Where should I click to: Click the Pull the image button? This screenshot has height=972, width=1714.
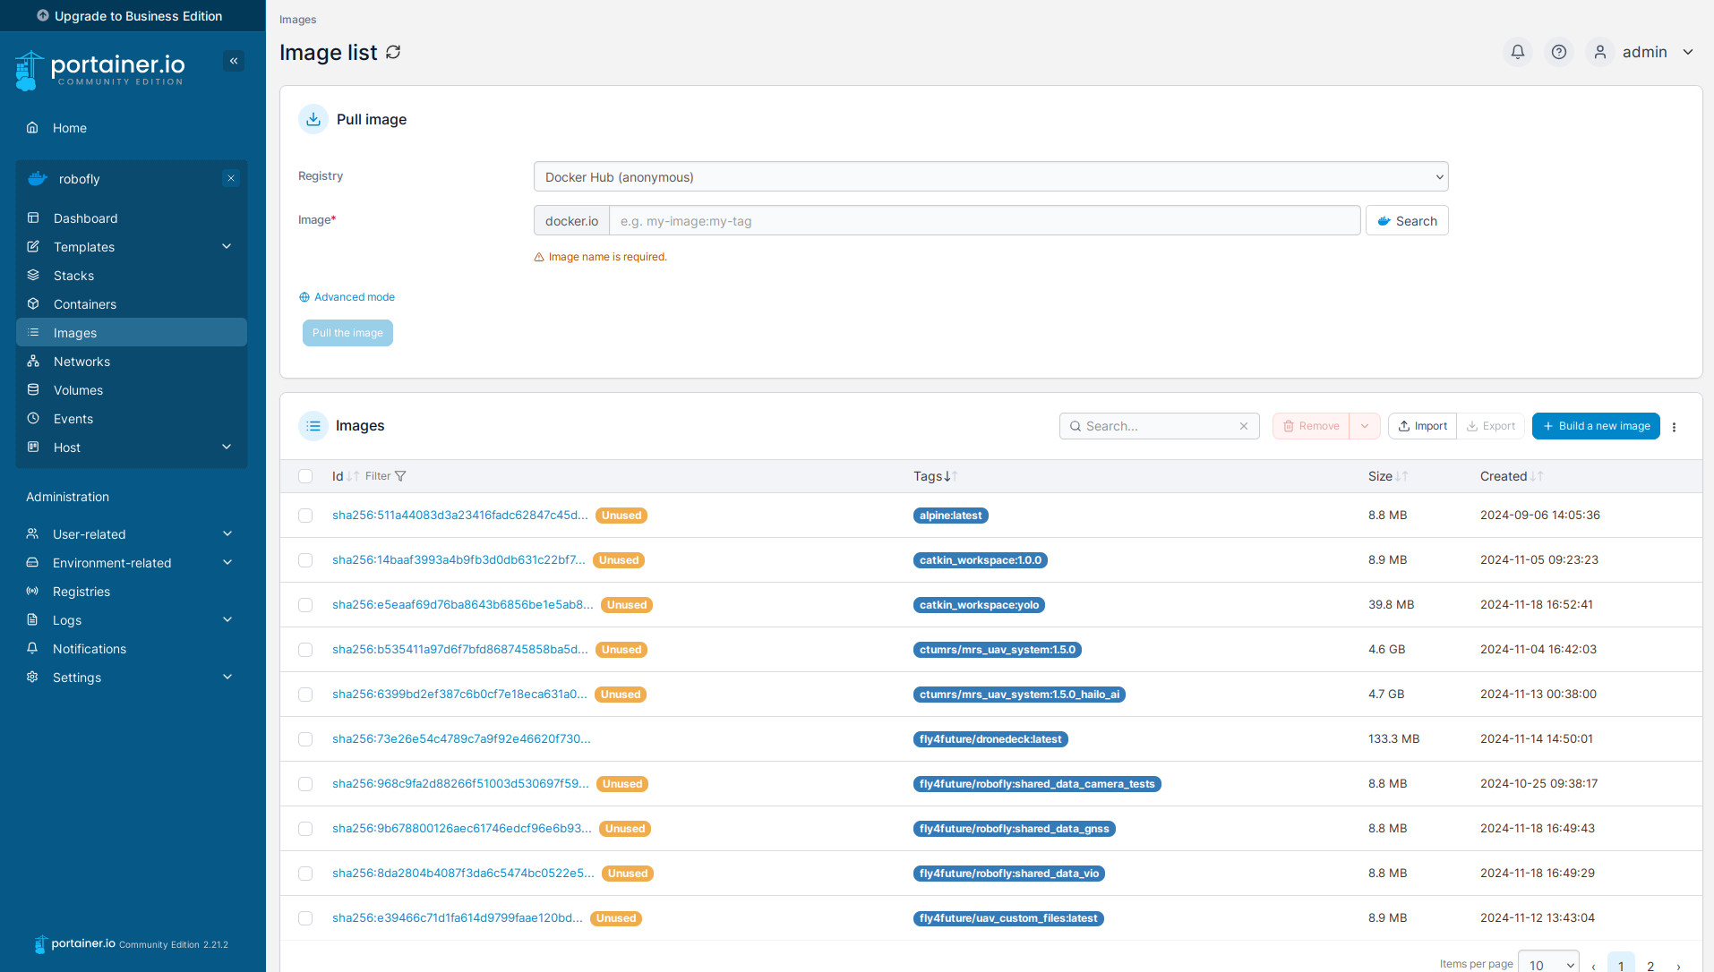pos(347,333)
